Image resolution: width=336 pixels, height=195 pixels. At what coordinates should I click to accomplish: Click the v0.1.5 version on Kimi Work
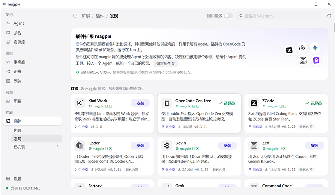click(96, 127)
